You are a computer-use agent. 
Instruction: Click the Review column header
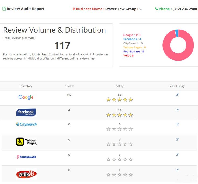[x=69, y=86]
